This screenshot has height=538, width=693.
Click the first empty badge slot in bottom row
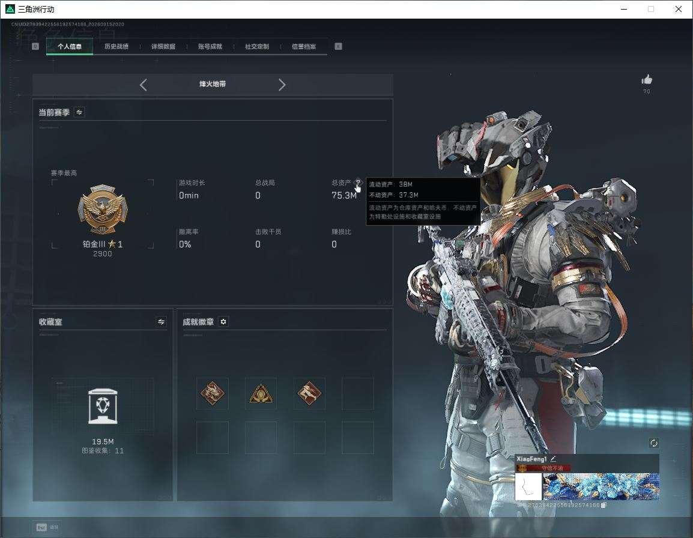click(213, 438)
